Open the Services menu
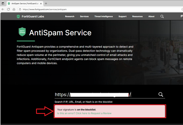This screenshot has width=183, height=125. click(84, 17)
